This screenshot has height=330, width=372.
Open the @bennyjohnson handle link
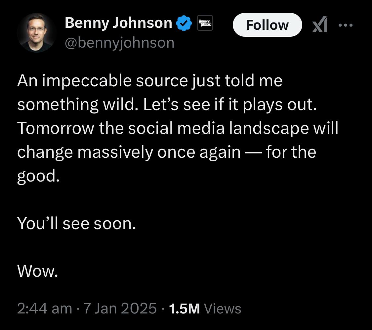pyautogui.click(x=119, y=43)
